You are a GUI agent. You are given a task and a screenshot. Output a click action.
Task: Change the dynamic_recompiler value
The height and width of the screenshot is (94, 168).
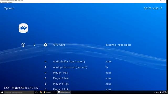pos(118,45)
